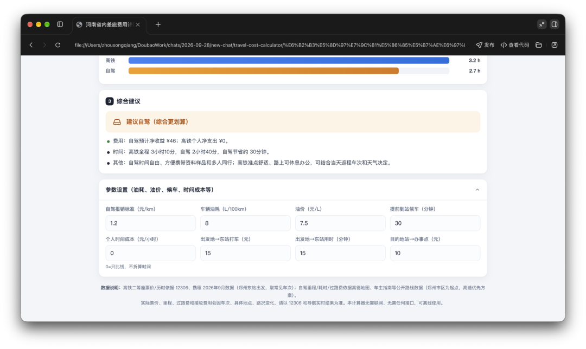Screen dimensions: 586x349
Task: Edit the 个人时间成本 field
Action: click(x=150, y=253)
